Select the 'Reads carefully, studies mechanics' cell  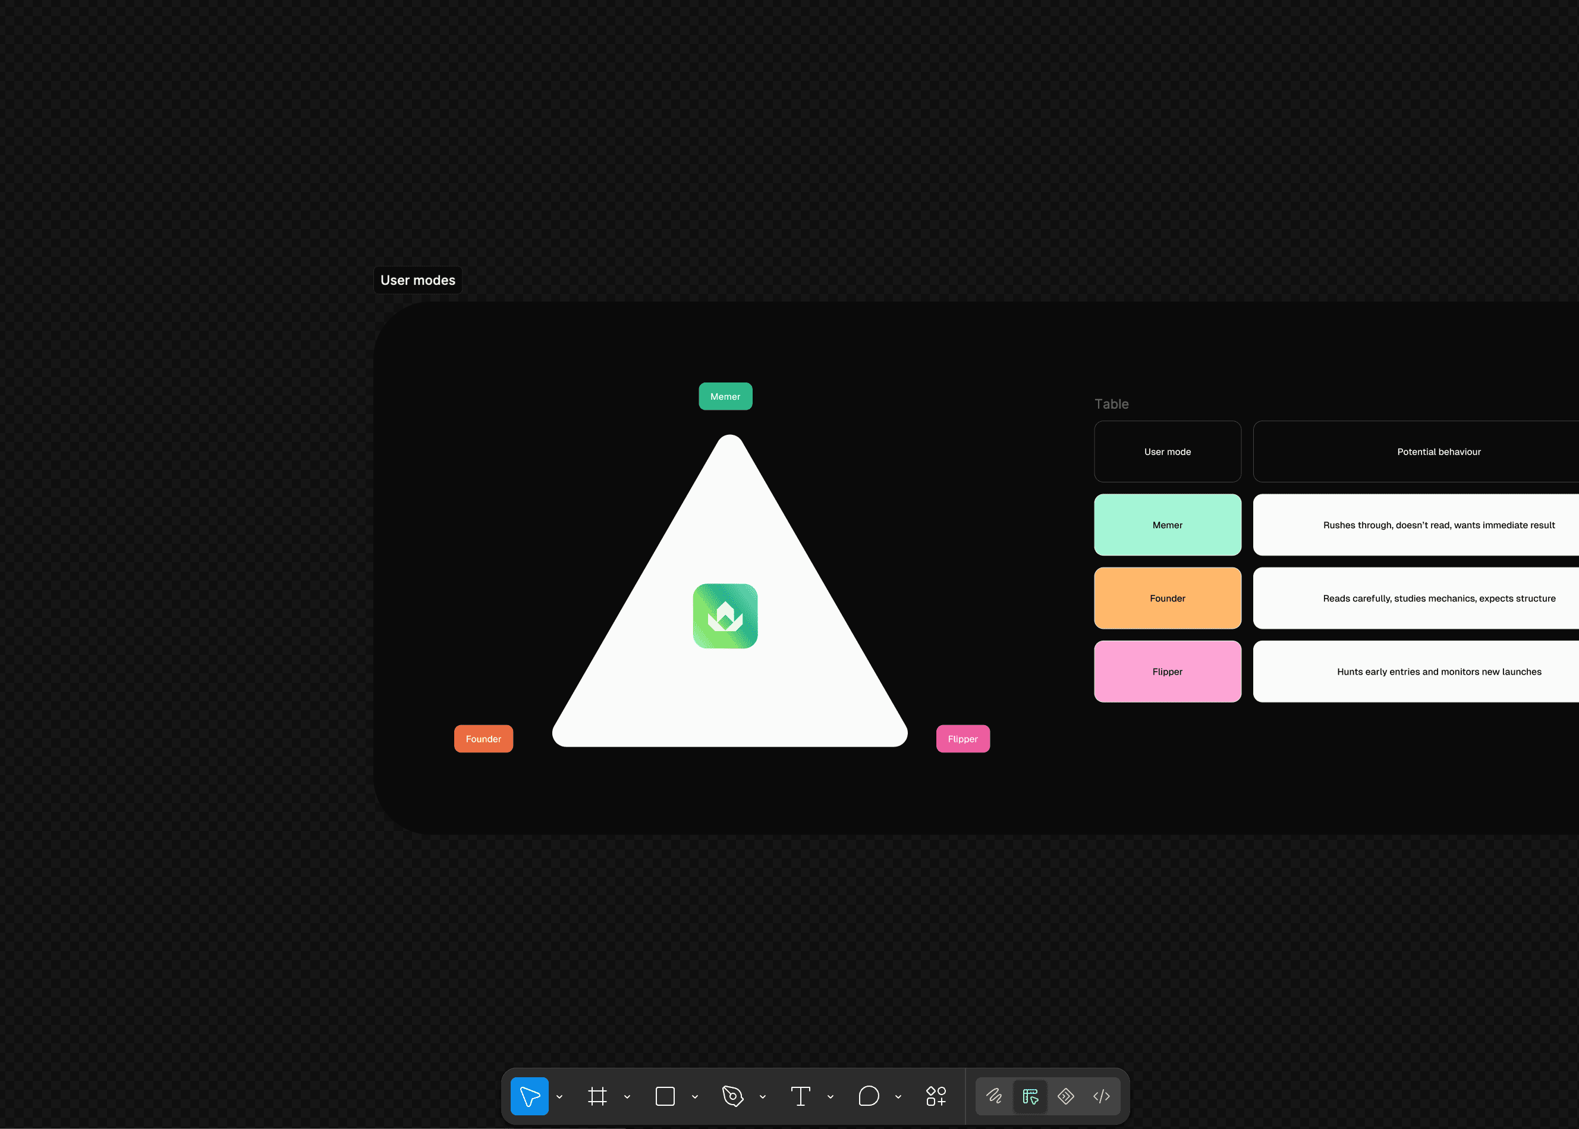pyautogui.click(x=1416, y=598)
